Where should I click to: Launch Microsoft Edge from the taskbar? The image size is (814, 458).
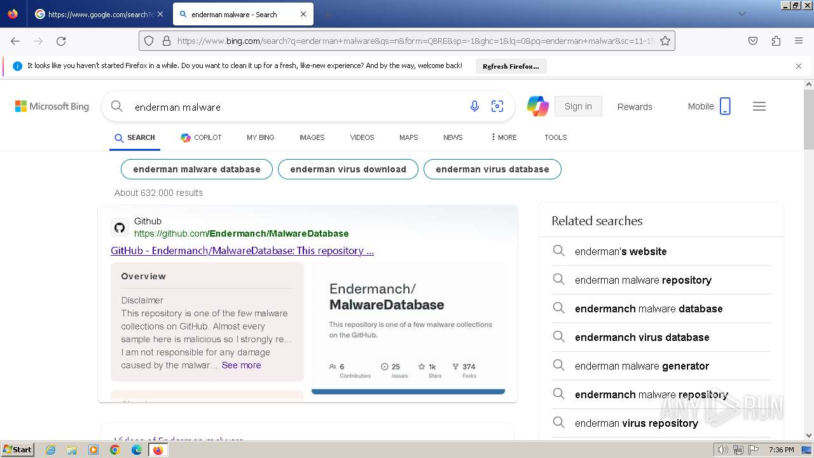137,450
